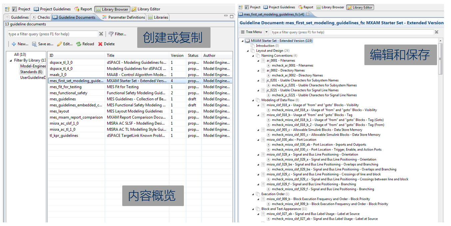
Task: Select the mes_functional_safety table row
Action: tap(69, 93)
